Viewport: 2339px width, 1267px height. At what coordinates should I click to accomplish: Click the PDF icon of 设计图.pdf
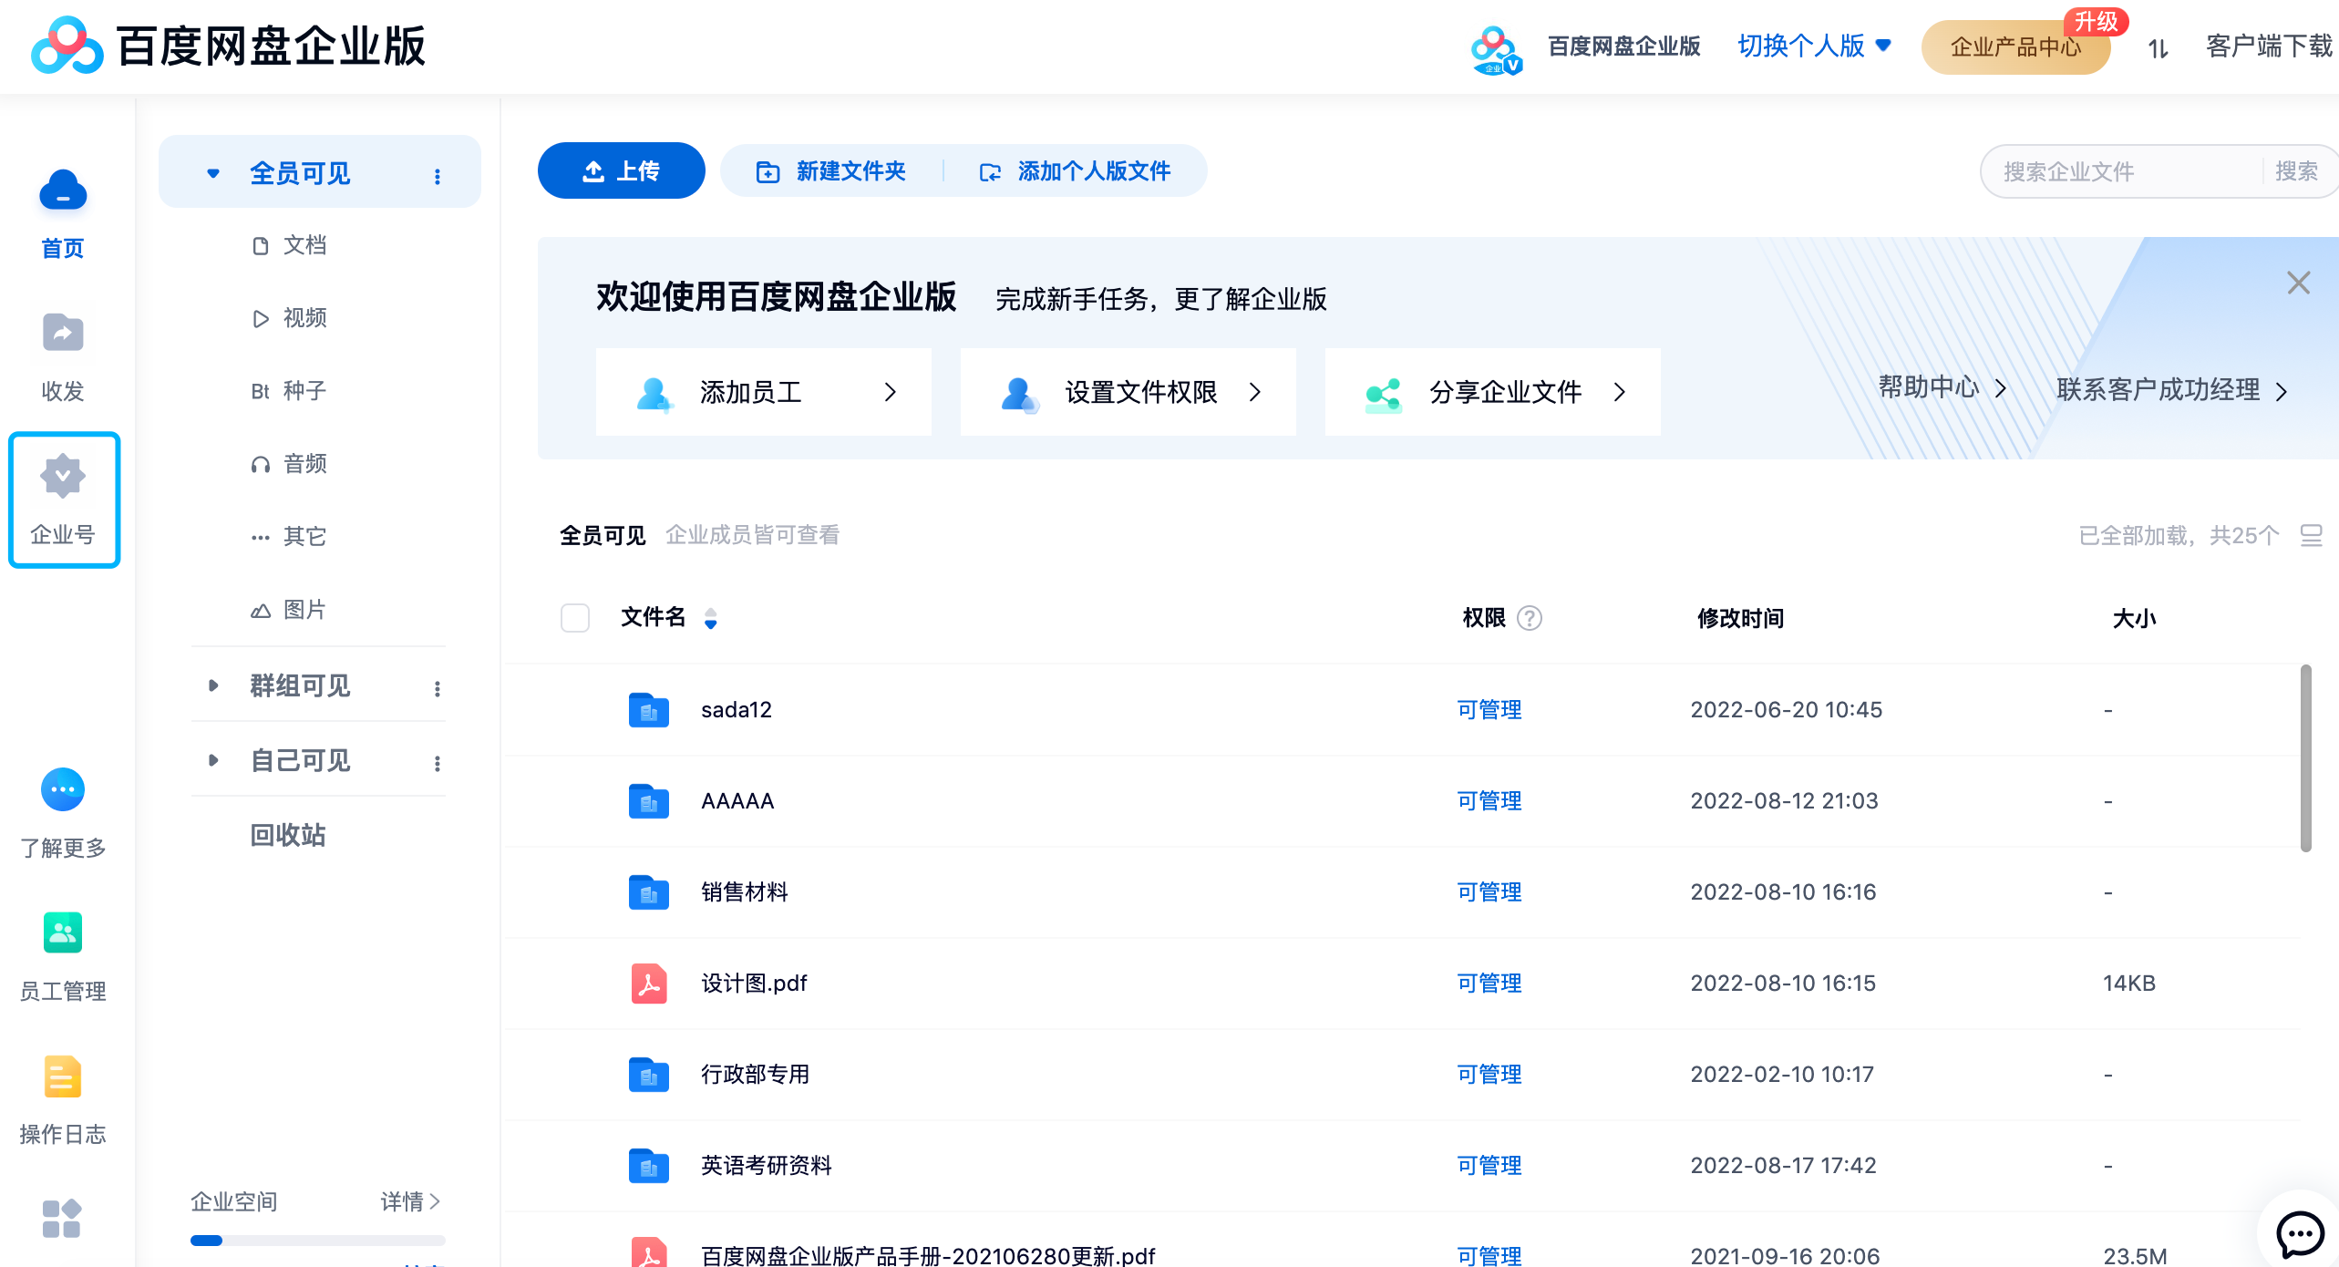coord(648,983)
